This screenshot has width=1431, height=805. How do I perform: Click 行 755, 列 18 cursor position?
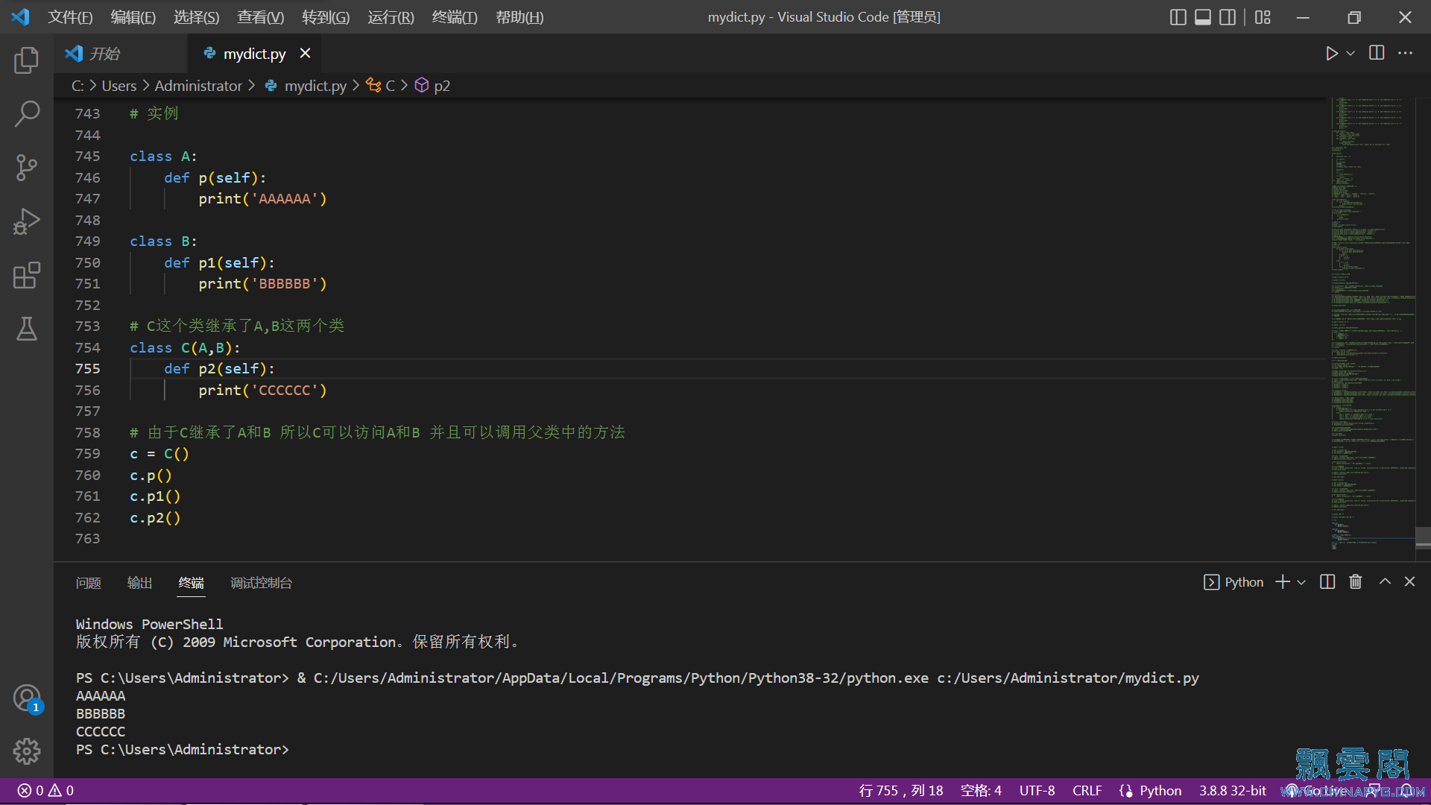(901, 791)
